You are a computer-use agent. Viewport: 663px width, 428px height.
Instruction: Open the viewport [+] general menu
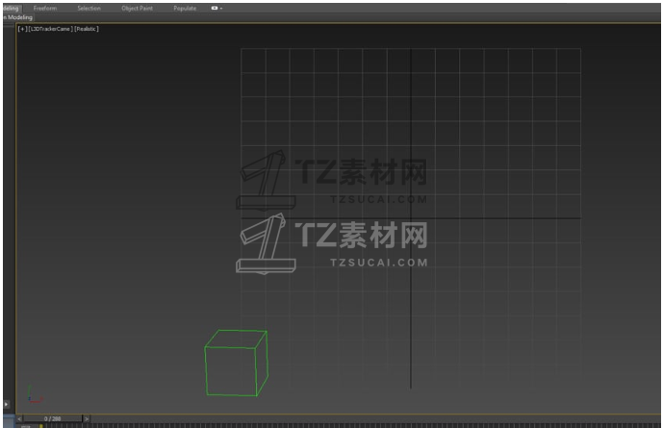tap(22, 29)
